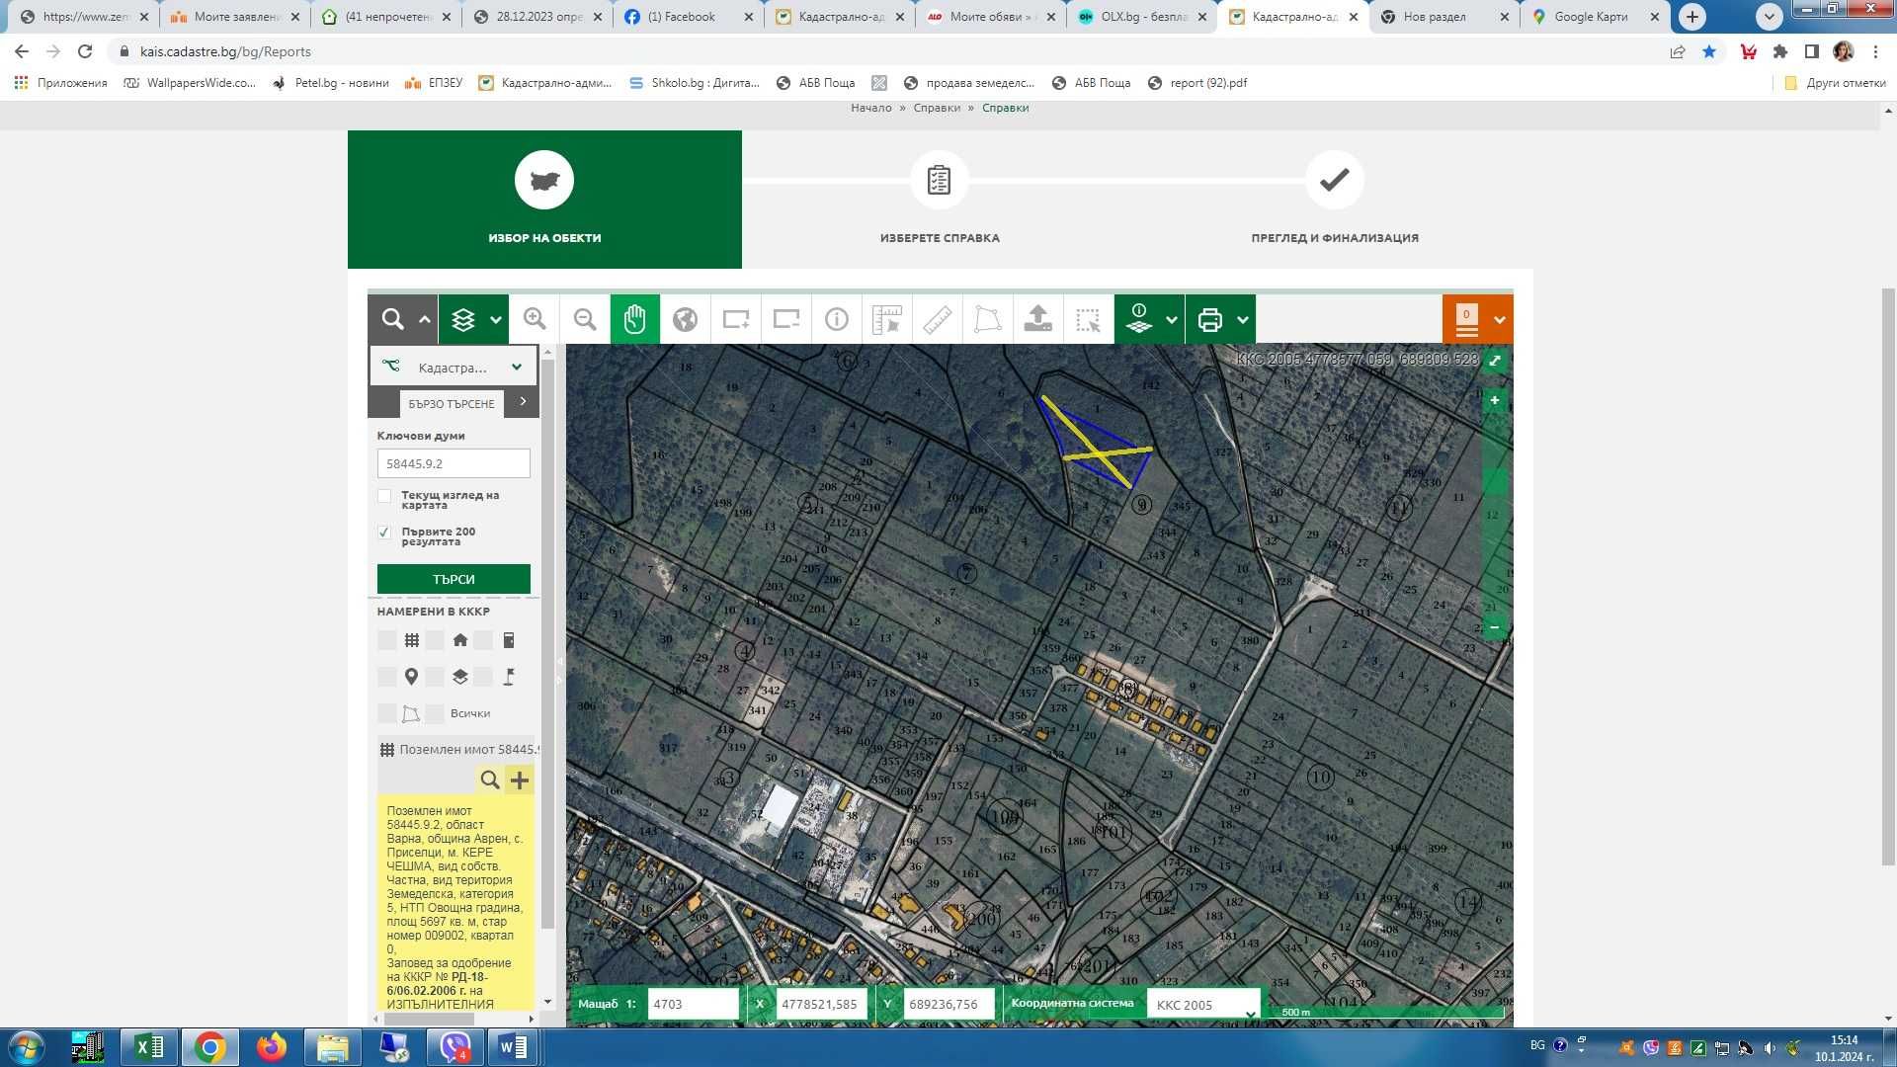
Task: Tick the location pin checkbox
Action: coord(386,677)
